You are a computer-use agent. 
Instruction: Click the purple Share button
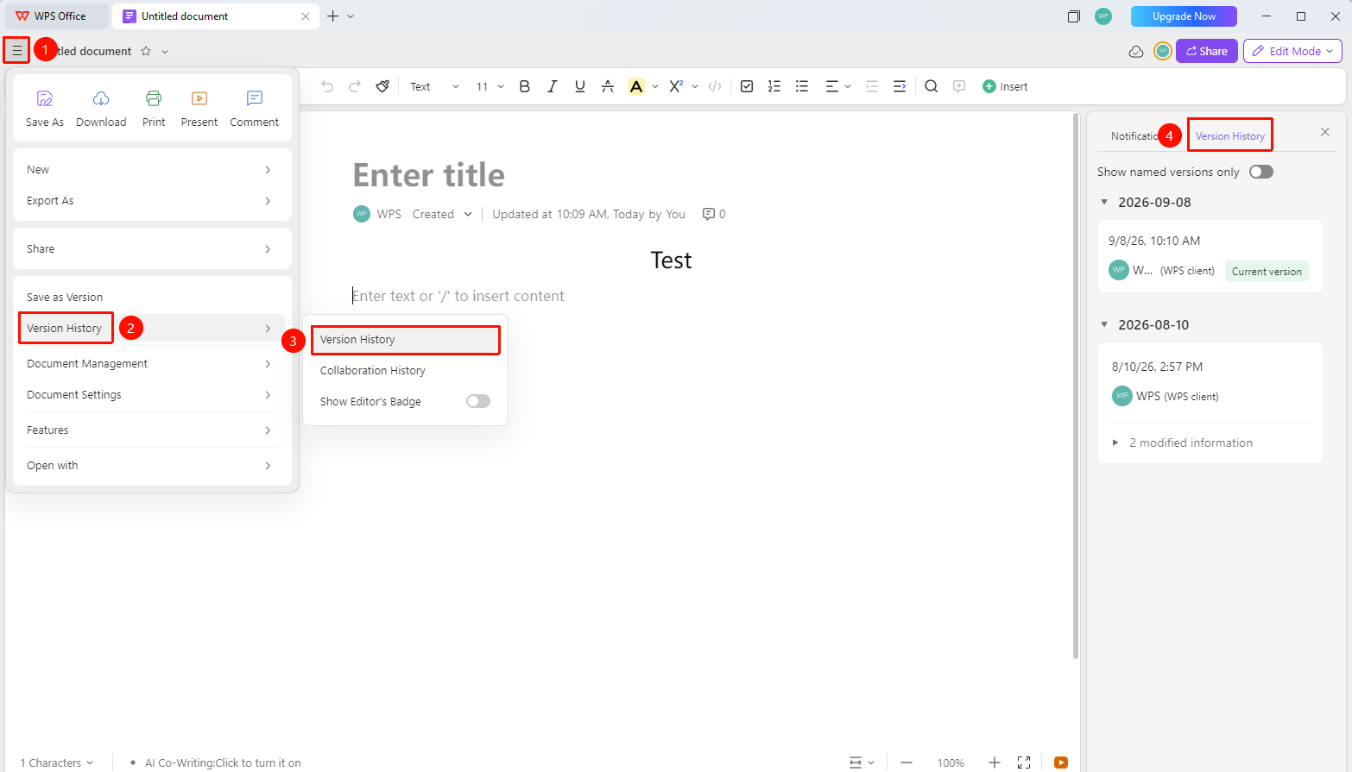click(1207, 51)
